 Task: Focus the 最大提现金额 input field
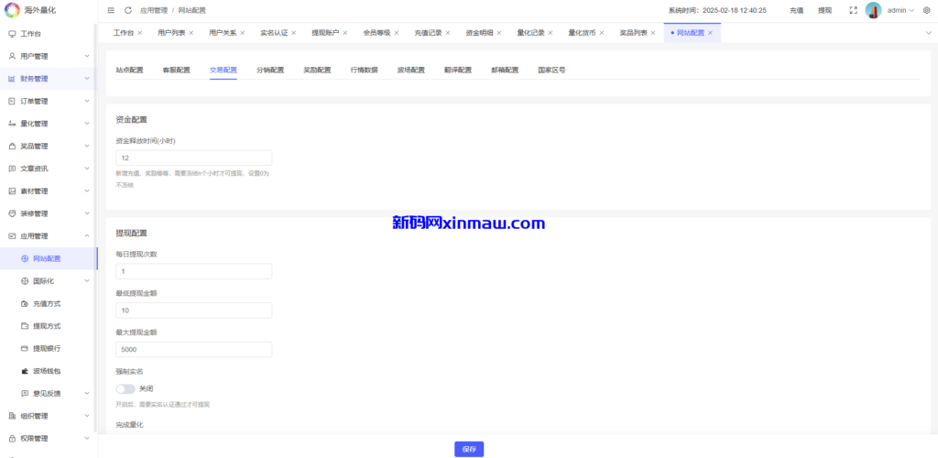tap(194, 349)
